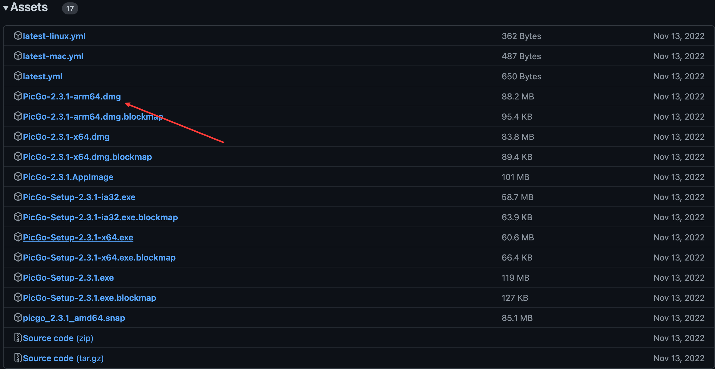Click archive icon beside Source code (tar.gz)

tap(18, 358)
